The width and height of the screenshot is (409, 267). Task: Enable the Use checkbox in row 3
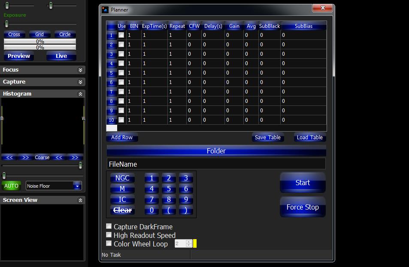(121, 54)
